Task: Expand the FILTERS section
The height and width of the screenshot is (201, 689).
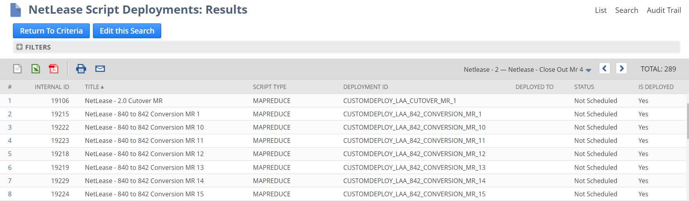Action: pyautogui.click(x=20, y=47)
